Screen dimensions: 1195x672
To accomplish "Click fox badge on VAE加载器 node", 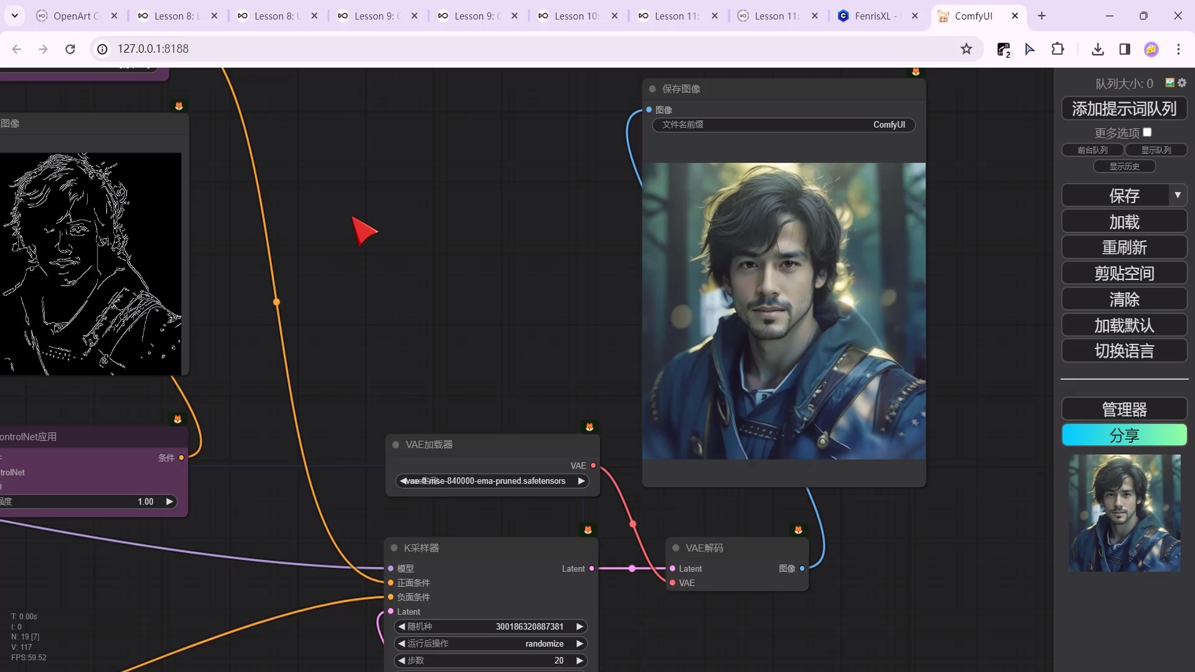I will tap(589, 427).
